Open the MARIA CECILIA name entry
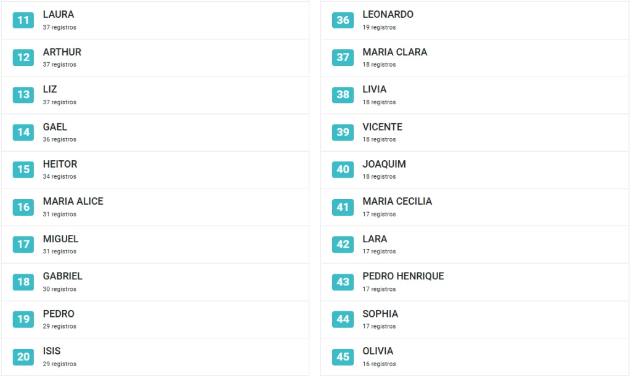This screenshot has height=376, width=631. pos(475,207)
